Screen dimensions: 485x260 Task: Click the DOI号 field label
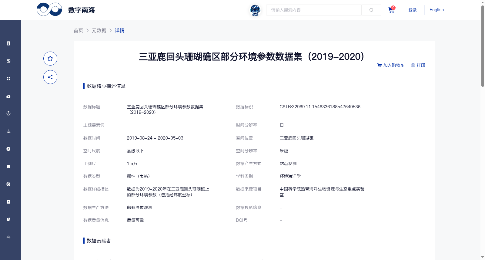[x=242, y=220]
